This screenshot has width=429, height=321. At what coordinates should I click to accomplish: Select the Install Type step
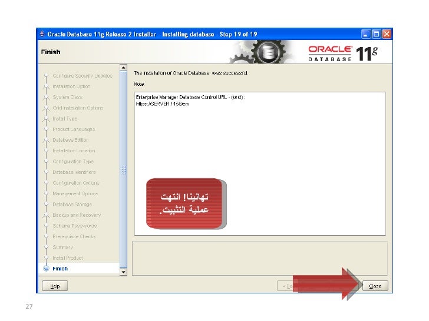tap(65, 119)
